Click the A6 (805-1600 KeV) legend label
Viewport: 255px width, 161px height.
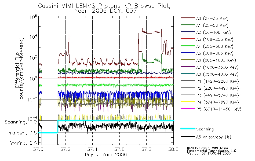[216, 60]
